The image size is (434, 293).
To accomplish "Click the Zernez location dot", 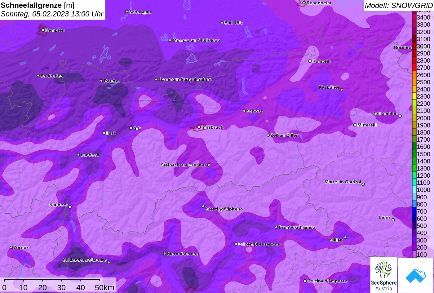I will pyautogui.click(x=11, y=247).
